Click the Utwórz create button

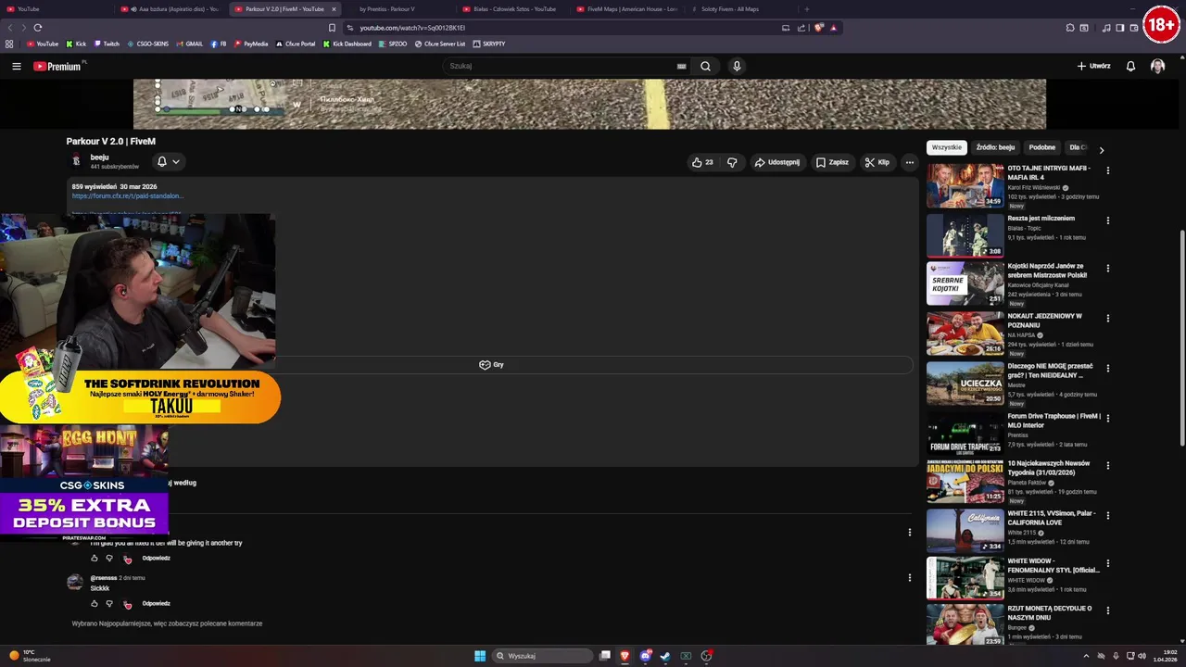pyautogui.click(x=1093, y=66)
